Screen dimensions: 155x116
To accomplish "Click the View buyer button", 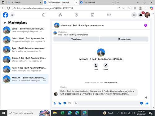I will (76, 39).
